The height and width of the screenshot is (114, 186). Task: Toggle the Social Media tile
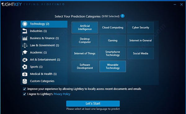[x=140, y=53]
